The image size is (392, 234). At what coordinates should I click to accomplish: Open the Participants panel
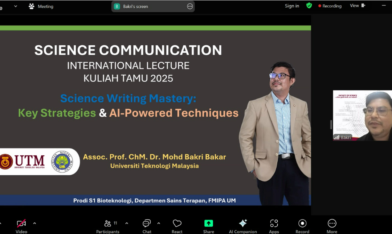(x=108, y=226)
